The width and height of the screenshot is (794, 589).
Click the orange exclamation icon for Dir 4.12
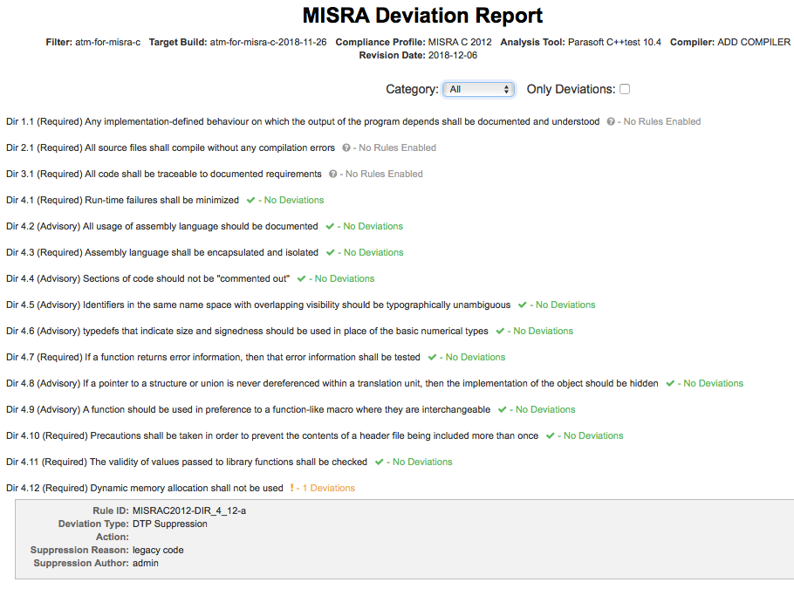(291, 488)
